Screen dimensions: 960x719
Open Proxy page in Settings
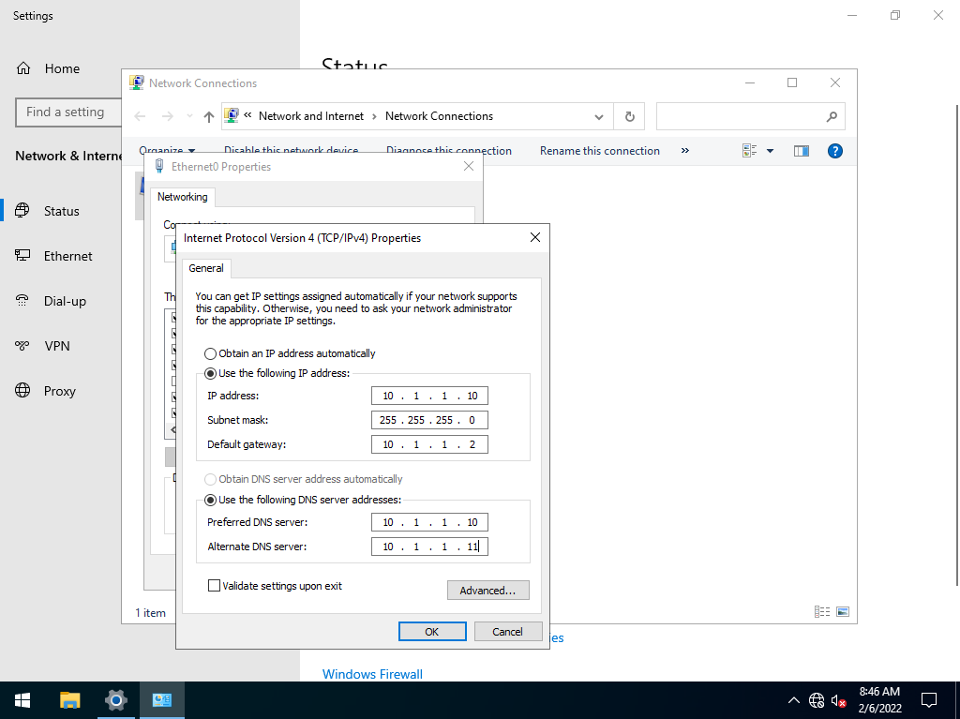coord(61,391)
